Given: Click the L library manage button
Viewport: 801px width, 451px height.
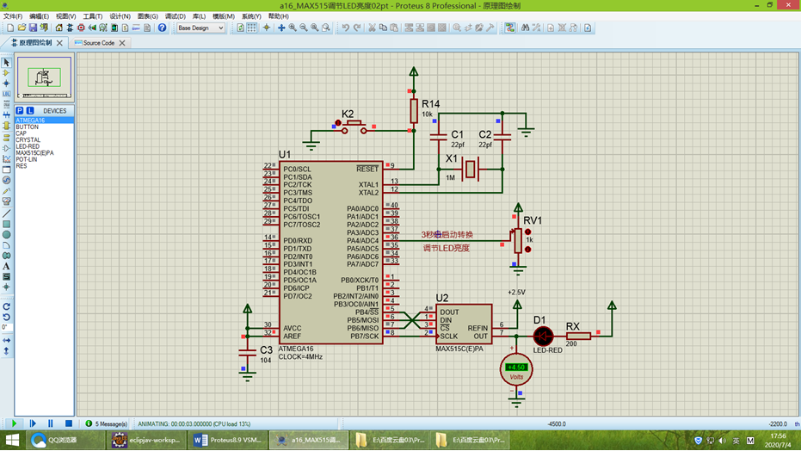Looking at the screenshot, I should click(30, 111).
